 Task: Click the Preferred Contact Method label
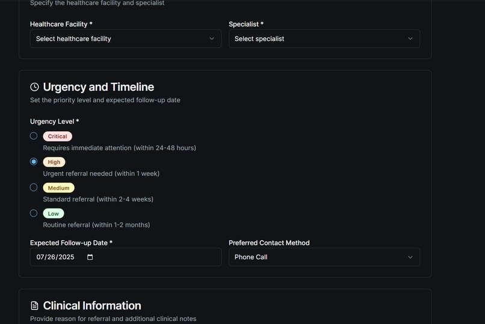[x=269, y=243]
